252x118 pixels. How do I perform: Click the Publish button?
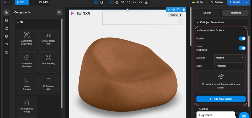(x=235, y=2)
